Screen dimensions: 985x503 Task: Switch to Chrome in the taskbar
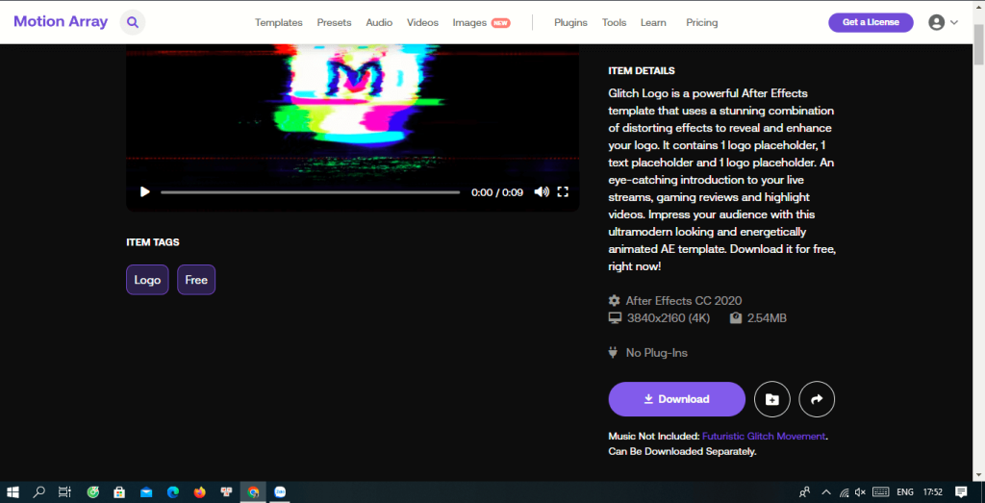point(253,492)
